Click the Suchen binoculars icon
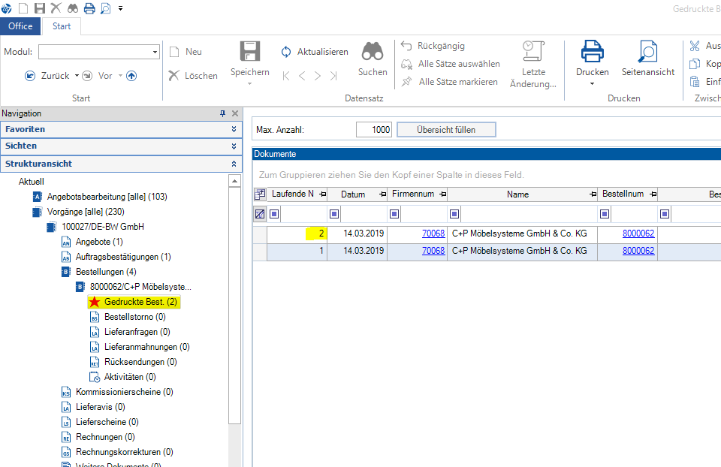 [373, 52]
